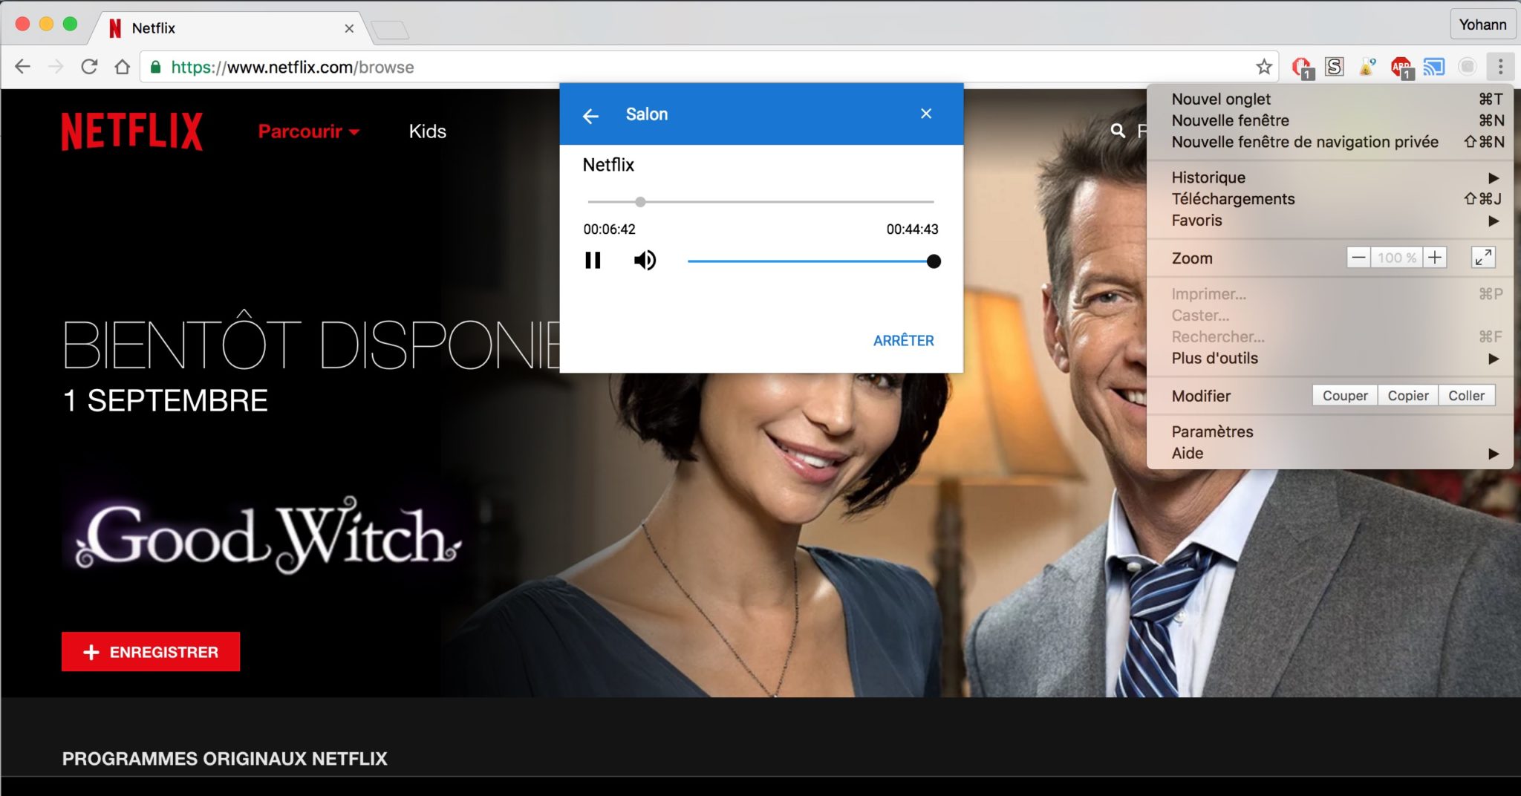Open the Adblock Plus ABP extension
Image resolution: width=1521 pixels, height=796 pixels.
pyautogui.click(x=1401, y=68)
